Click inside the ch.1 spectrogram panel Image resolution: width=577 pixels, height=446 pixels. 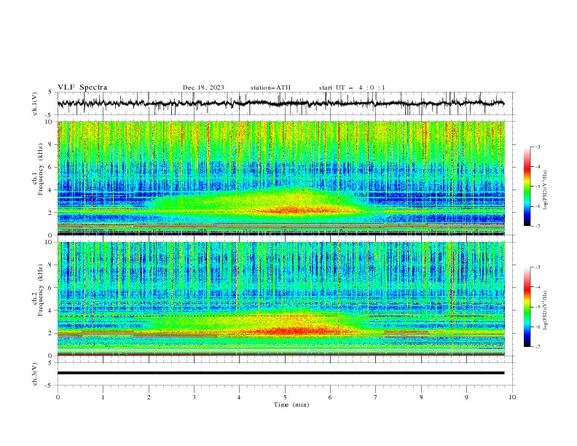tap(280, 178)
